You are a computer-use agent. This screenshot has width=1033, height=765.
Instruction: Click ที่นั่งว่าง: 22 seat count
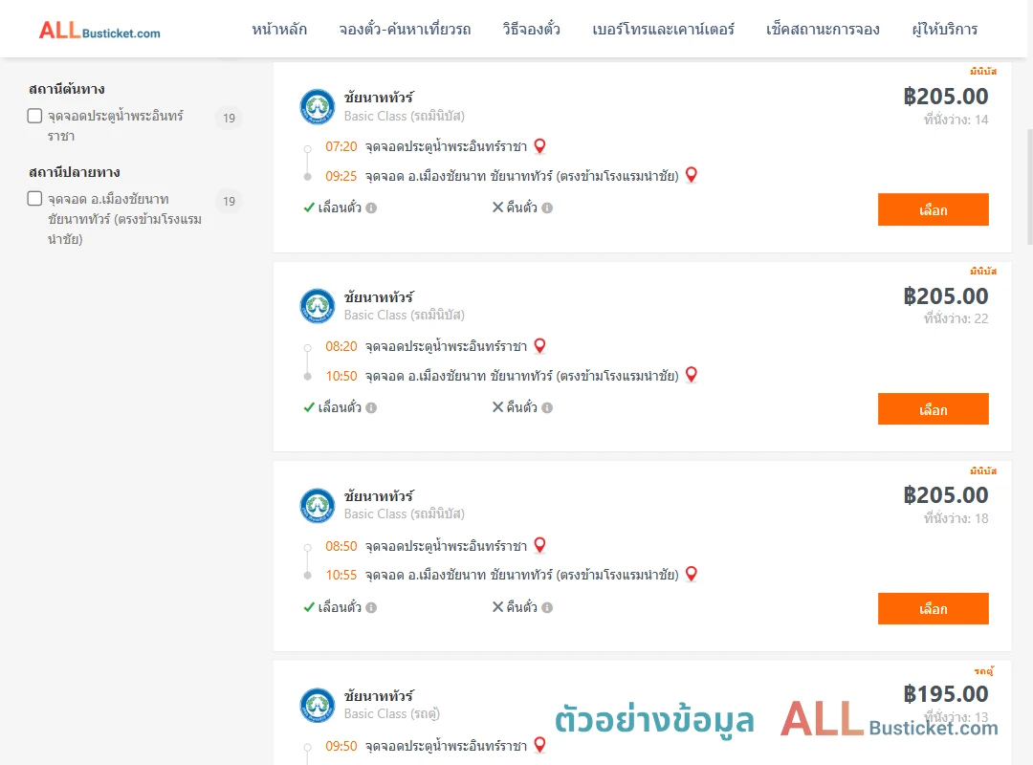[x=956, y=319]
